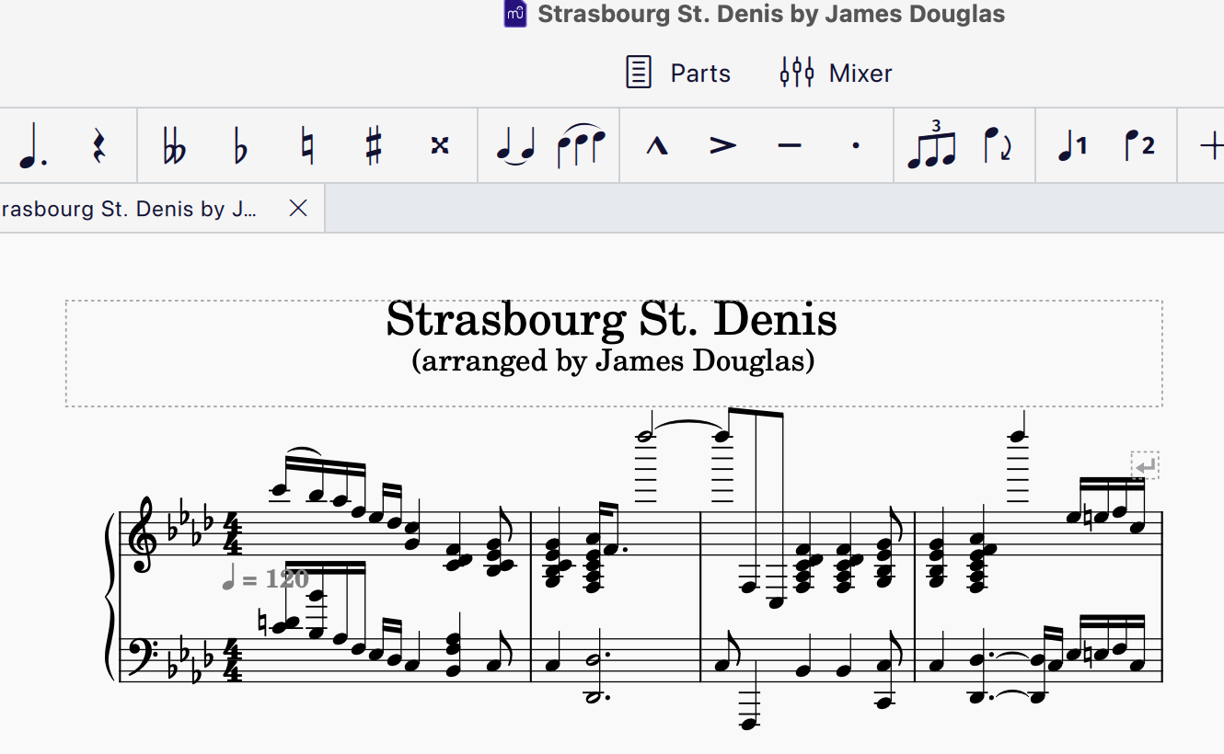Switch to Voice 1
1224x754 pixels.
click(1072, 145)
